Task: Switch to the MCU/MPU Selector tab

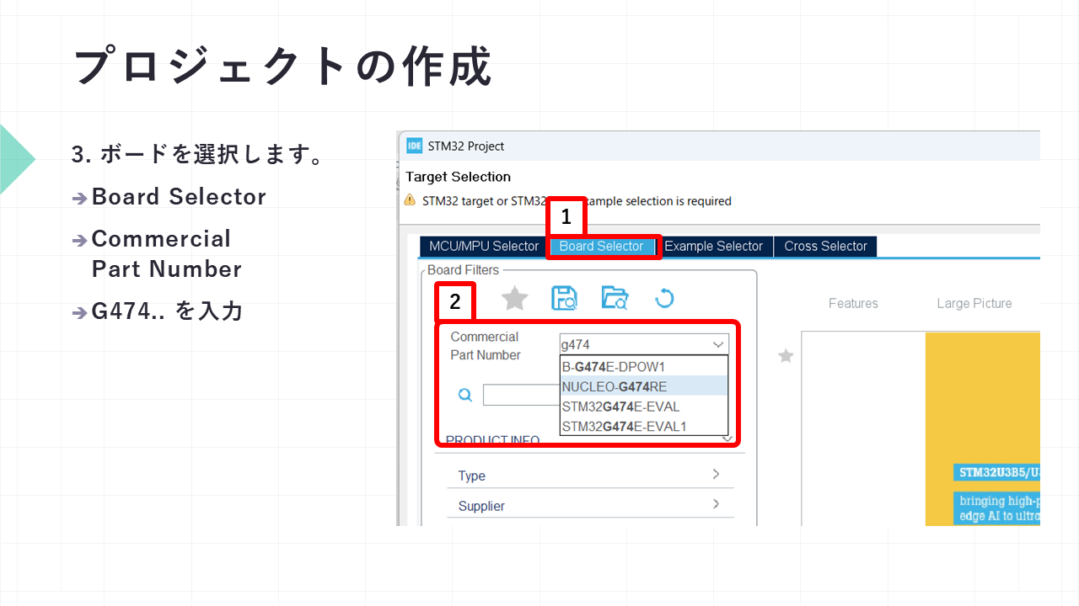Action: pyautogui.click(x=484, y=247)
